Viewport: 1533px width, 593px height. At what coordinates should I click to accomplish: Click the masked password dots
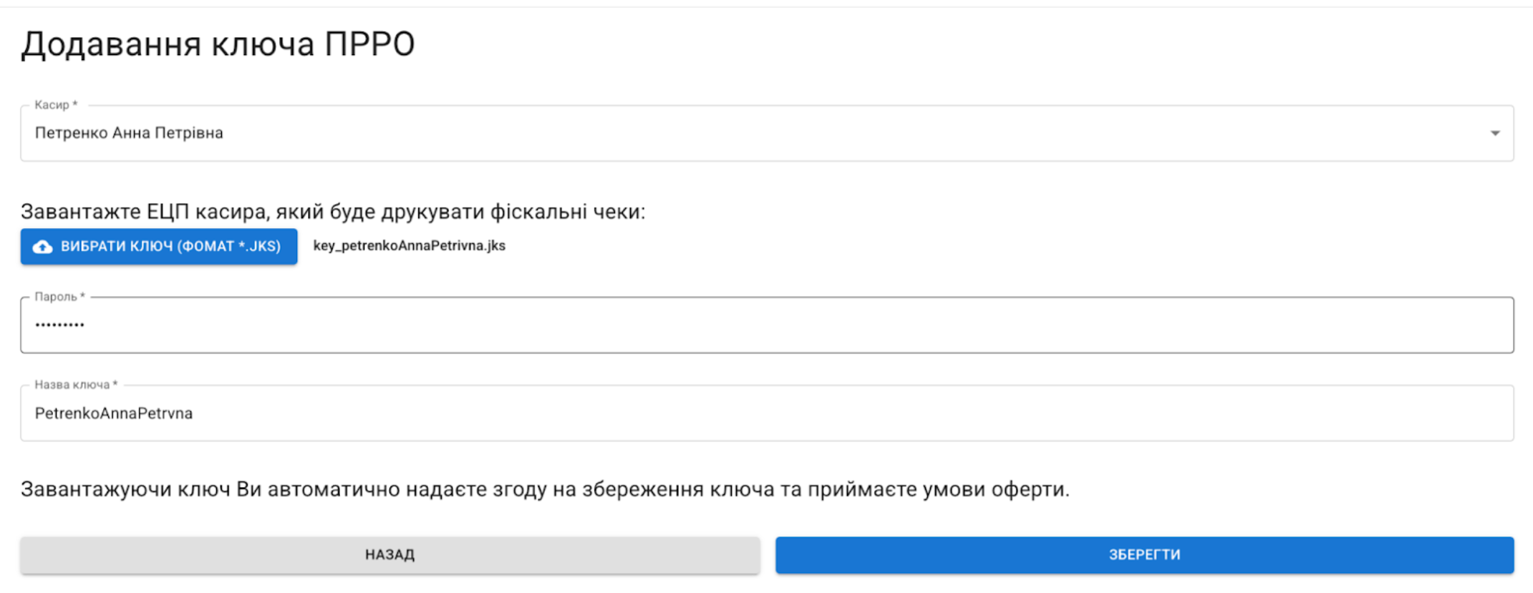click(60, 325)
